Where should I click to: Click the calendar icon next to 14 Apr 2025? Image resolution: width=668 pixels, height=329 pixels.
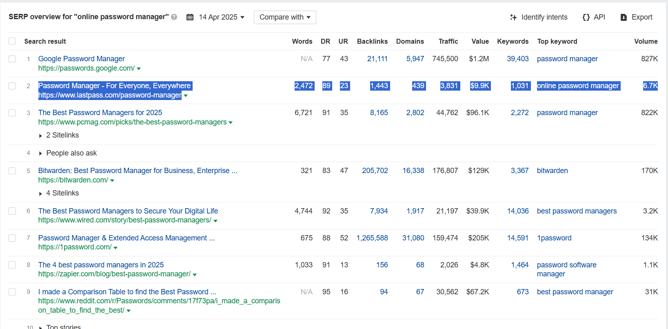click(x=190, y=17)
